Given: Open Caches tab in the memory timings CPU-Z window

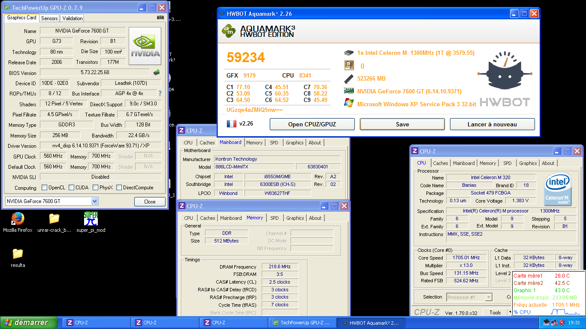Looking at the screenshot, I should tap(208, 218).
